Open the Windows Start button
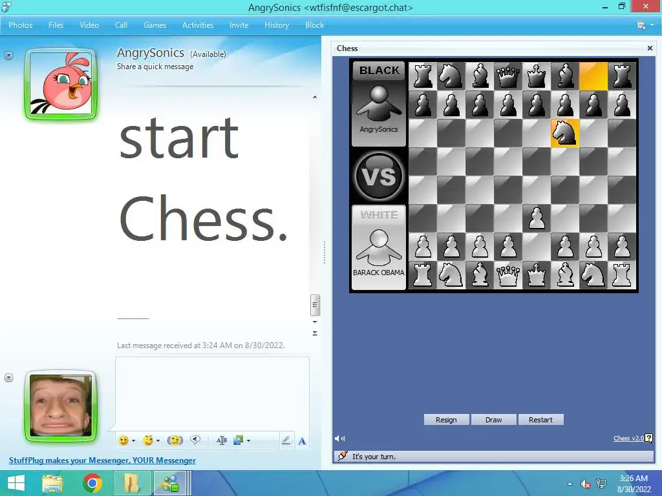The image size is (662, 496). coord(16,483)
